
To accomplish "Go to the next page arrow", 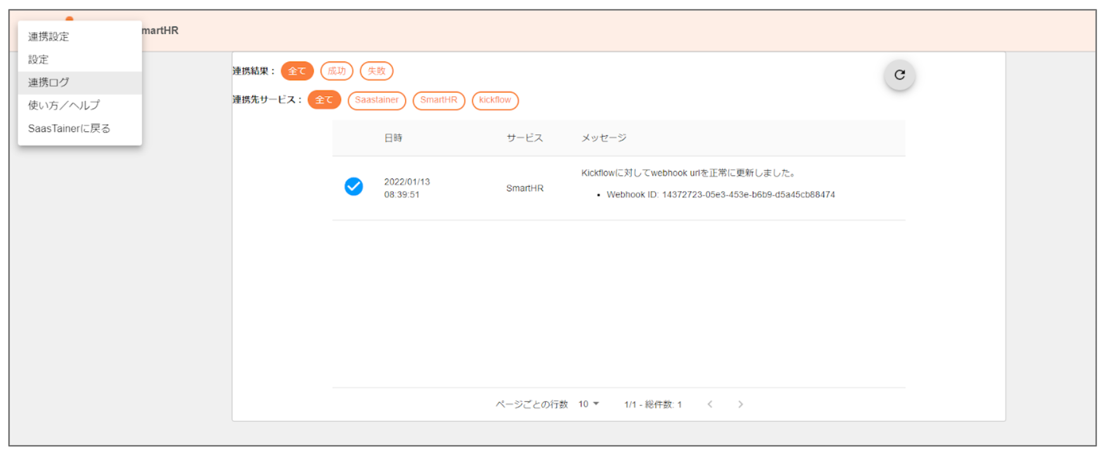I will click(740, 404).
